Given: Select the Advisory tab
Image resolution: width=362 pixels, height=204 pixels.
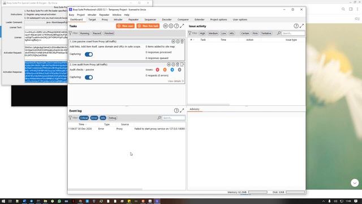Looking at the screenshot, I should coord(195,109).
